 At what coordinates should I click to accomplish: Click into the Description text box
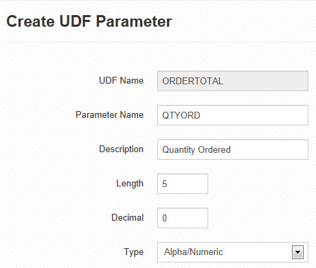click(x=233, y=149)
